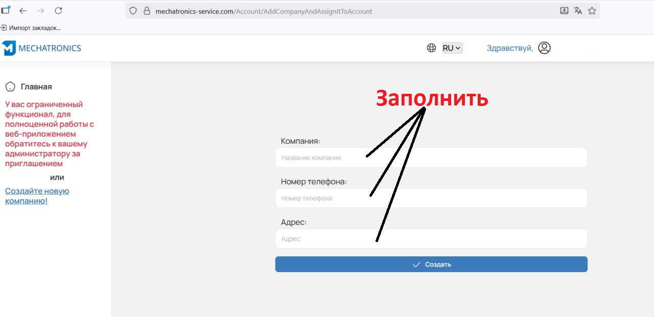Click the globe language icon

431,48
